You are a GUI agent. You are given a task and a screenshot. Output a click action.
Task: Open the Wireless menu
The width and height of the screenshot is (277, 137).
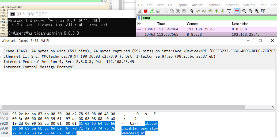249,5
